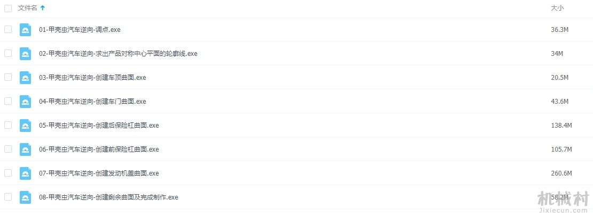Screen dimensions: 593x216
Task: Click the 138.4M size value in row 05
Action: point(561,126)
